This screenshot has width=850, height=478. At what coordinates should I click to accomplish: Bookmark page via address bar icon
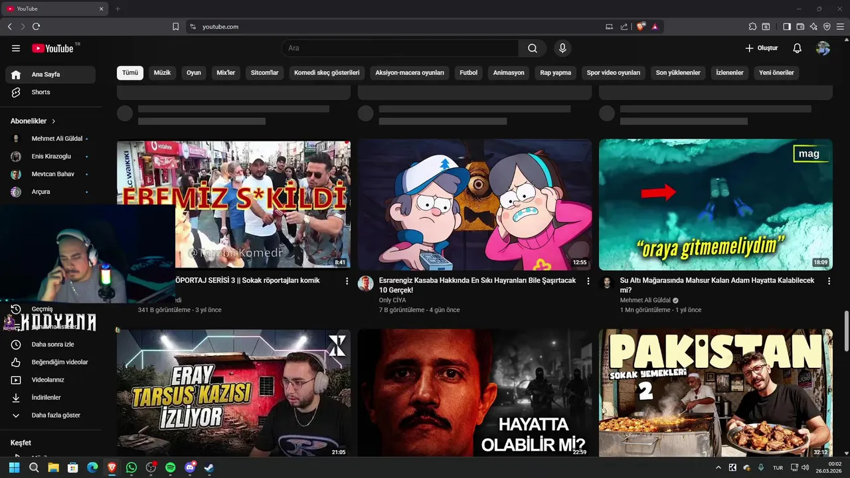[175, 27]
